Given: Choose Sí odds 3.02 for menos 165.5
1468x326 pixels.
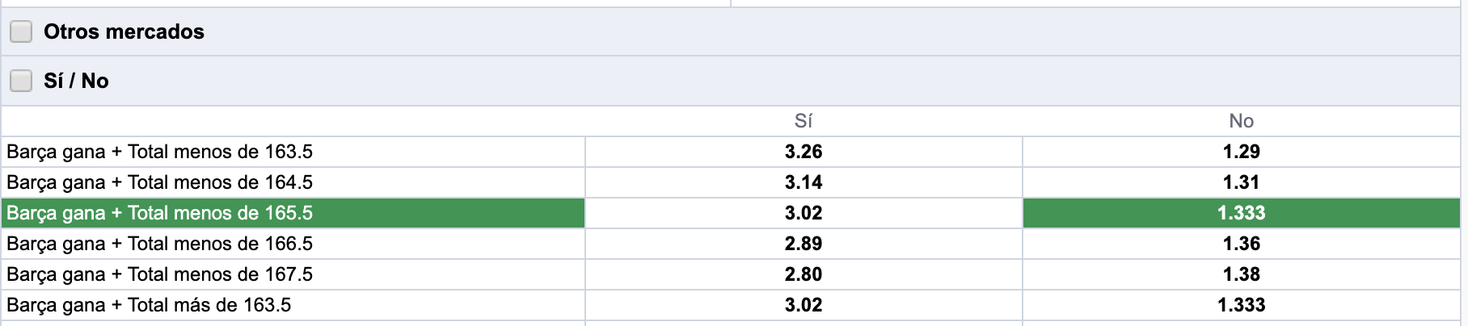Looking at the screenshot, I should tap(804, 213).
